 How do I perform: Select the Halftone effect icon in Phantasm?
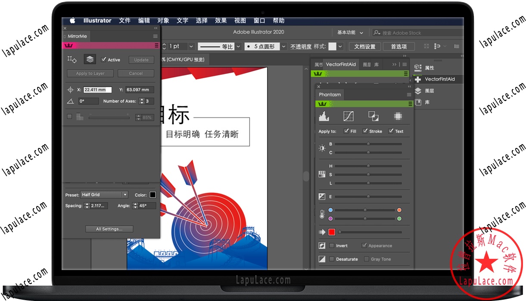(x=398, y=115)
